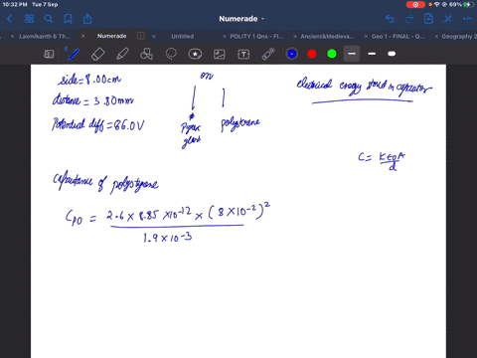Select the Laser pointer tool
Image resolution: width=477 pixels, height=358 pixels.
pyautogui.click(x=268, y=54)
